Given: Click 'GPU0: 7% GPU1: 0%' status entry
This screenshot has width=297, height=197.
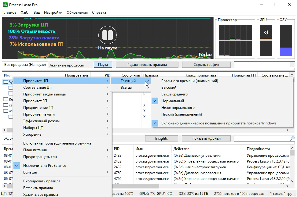Looking at the screenshot, I should point(156,194).
